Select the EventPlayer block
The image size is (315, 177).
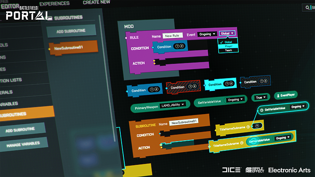286,95
